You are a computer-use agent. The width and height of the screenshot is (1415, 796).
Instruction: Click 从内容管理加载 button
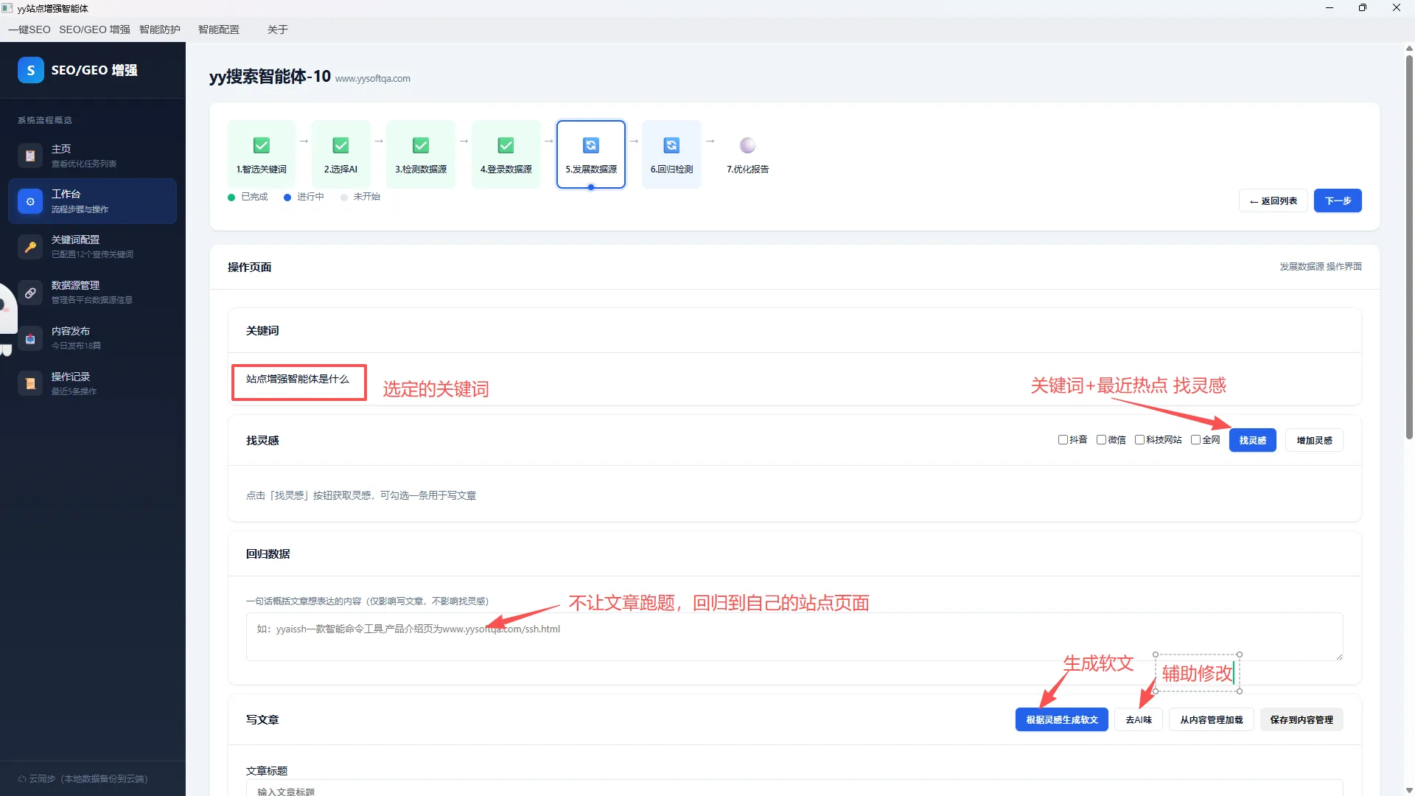1211,719
